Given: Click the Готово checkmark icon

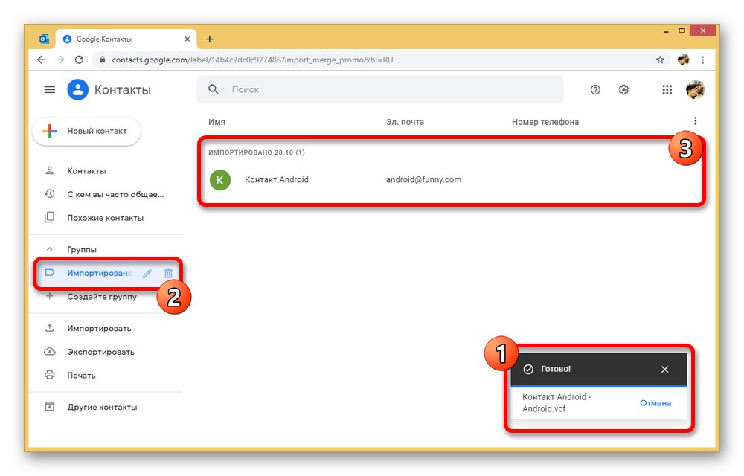Looking at the screenshot, I should 528,370.
